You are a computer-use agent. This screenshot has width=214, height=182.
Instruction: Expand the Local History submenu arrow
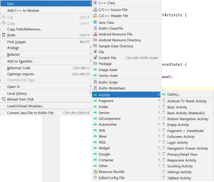pos(90,93)
